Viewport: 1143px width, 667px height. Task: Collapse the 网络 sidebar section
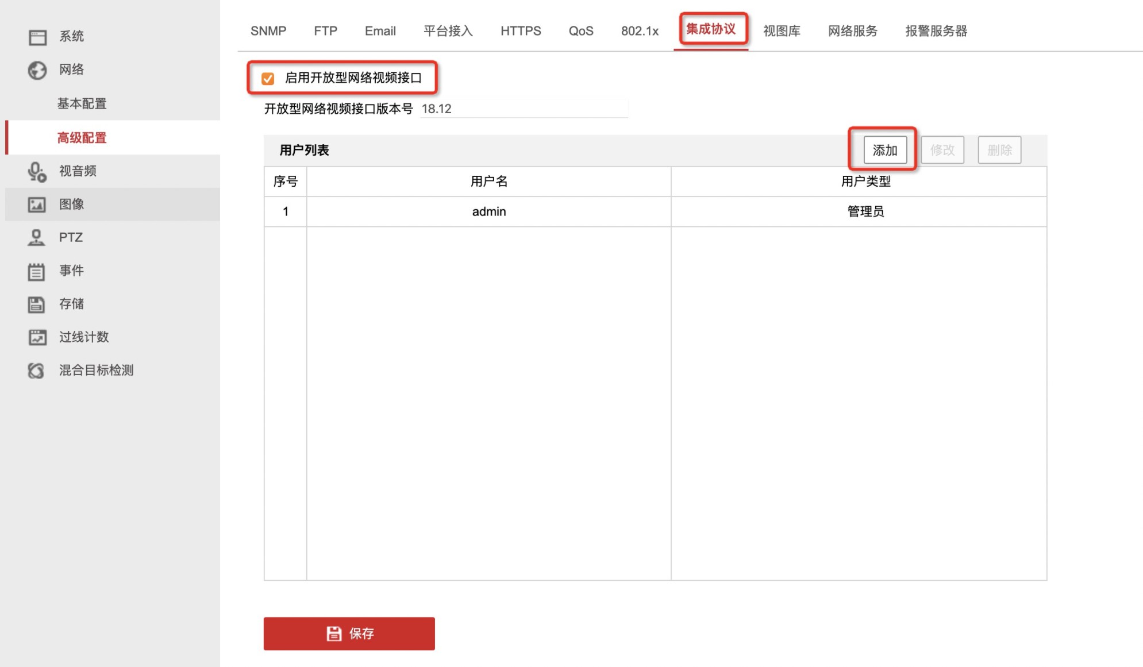point(71,70)
